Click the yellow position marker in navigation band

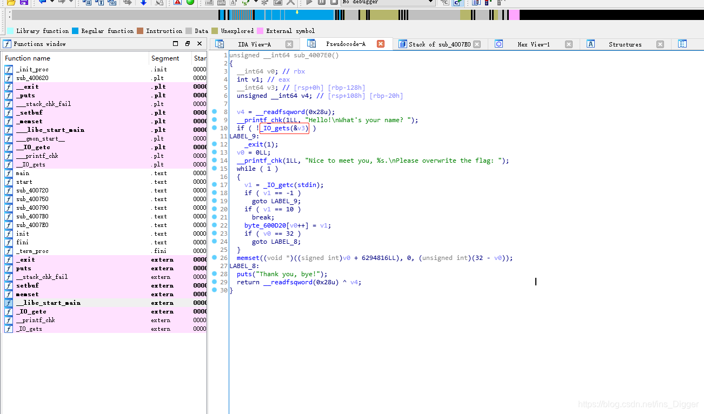pos(297,12)
